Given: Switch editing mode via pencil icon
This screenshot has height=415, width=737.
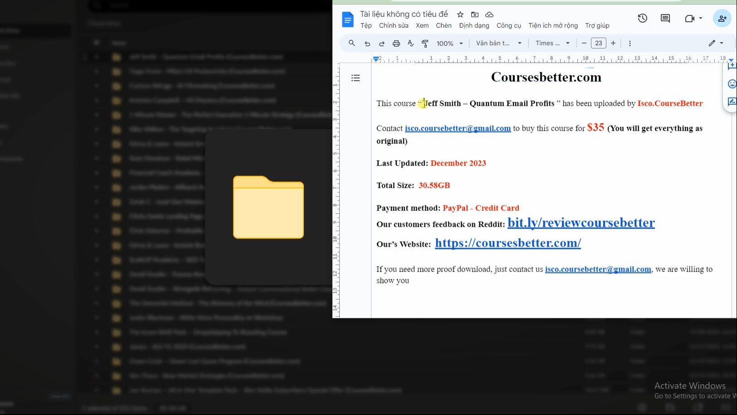Looking at the screenshot, I should point(712,43).
